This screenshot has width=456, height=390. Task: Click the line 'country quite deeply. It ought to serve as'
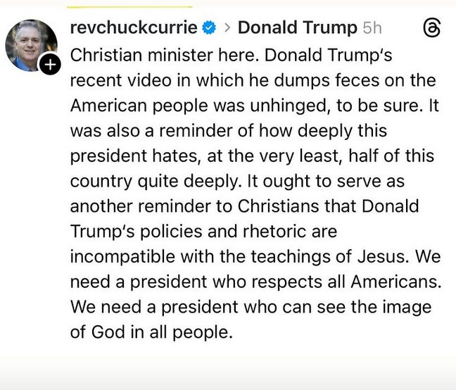237,181
